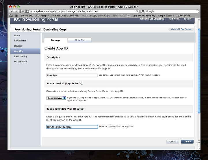This screenshot has height=160, width=208.
Task: Open Member Center Developer bookmark
Action: 65,16
